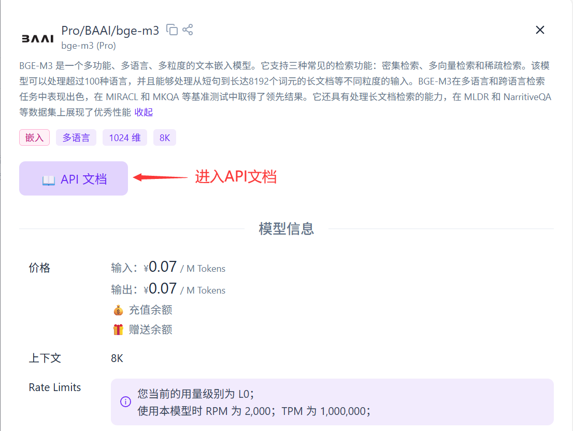
Task: Select the 8K tag
Action: tap(165, 137)
